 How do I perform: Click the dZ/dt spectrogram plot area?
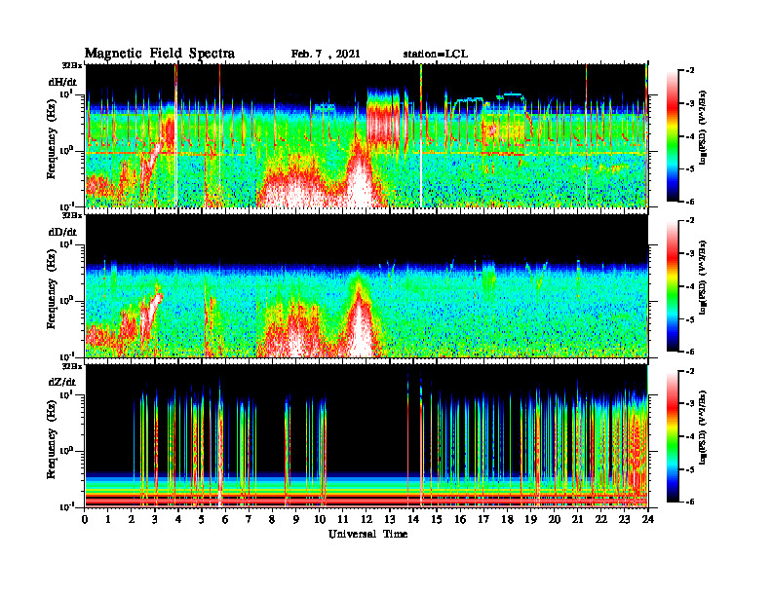(367, 435)
